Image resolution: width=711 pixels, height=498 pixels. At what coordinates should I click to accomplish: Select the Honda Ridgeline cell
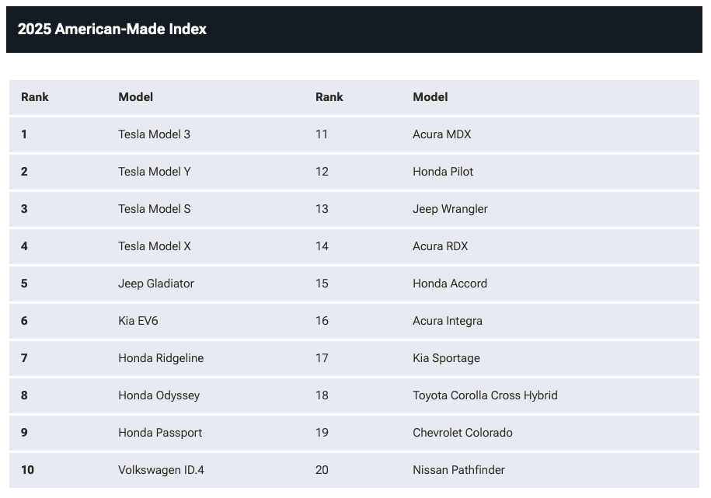pos(161,358)
